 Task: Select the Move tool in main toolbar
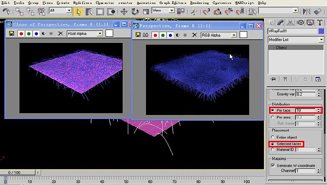pyautogui.click(x=124, y=11)
